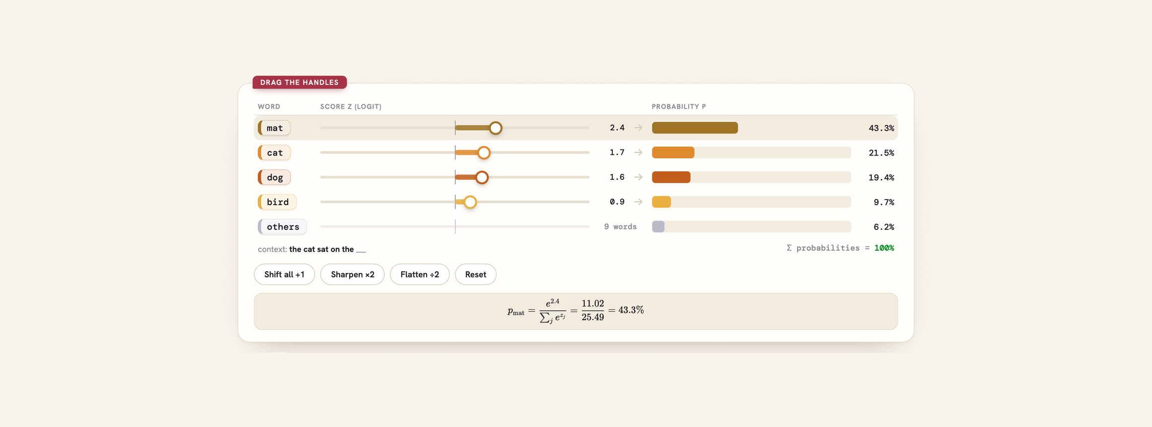Select the bird word chip
1152x427 pixels.
[x=277, y=202]
